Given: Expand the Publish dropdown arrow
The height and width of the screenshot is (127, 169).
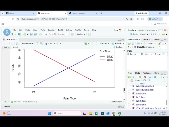Looking at the screenshot, I should [123, 44].
